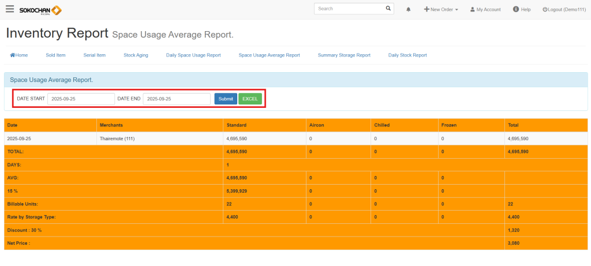This screenshot has height=266, width=591.
Task: Export report with green EXCEL button
Action: point(250,99)
